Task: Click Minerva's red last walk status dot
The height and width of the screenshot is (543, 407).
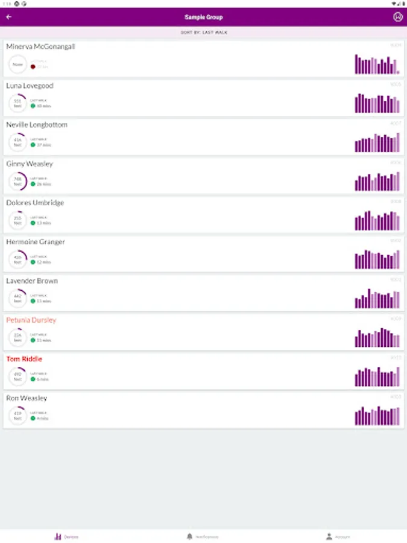Action: (x=33, y=66)
